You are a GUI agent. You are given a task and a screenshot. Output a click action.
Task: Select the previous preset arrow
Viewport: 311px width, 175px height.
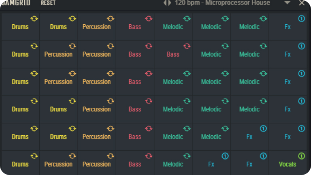[165, 3]
